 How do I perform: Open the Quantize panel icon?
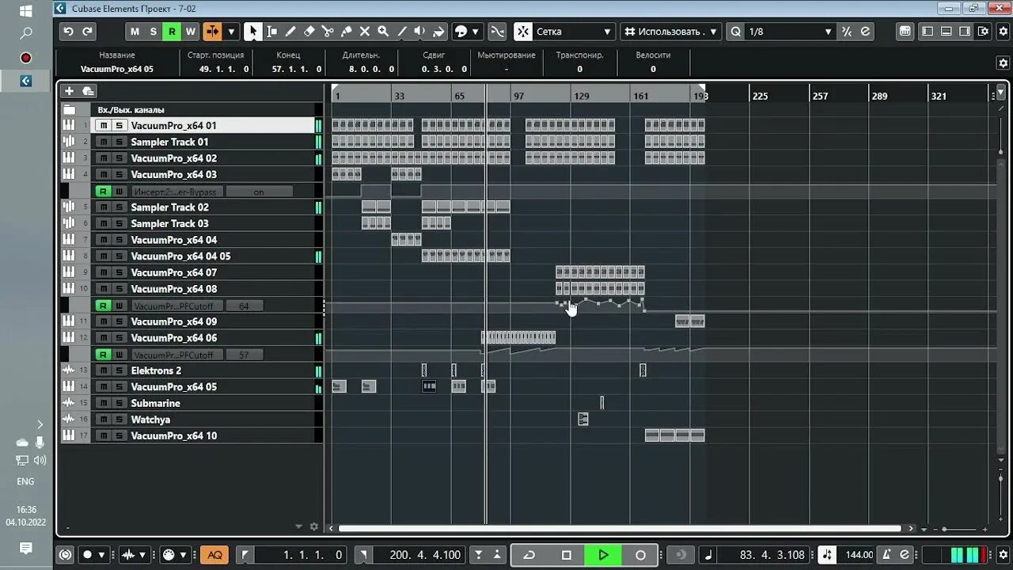[865, 32]
